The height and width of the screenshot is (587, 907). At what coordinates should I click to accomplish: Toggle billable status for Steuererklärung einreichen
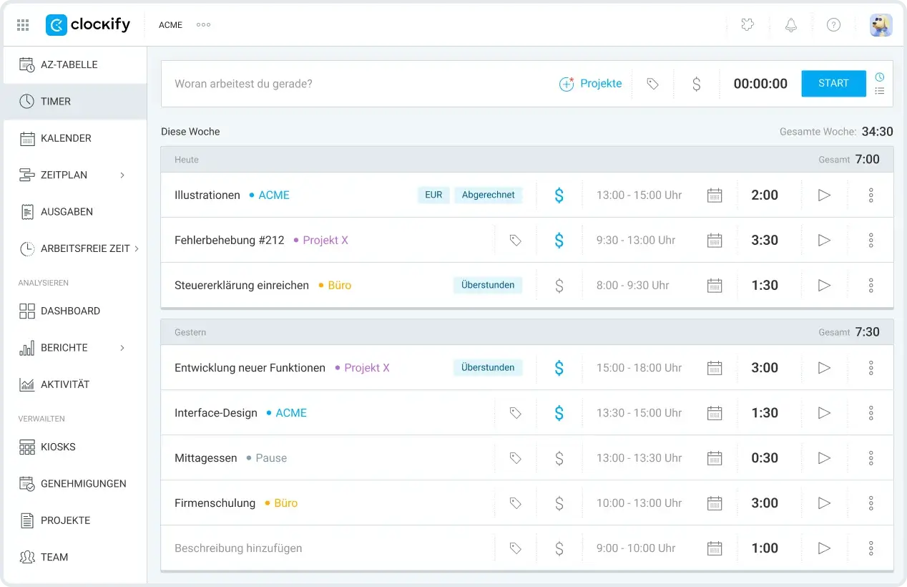click(x=559, y=286)
